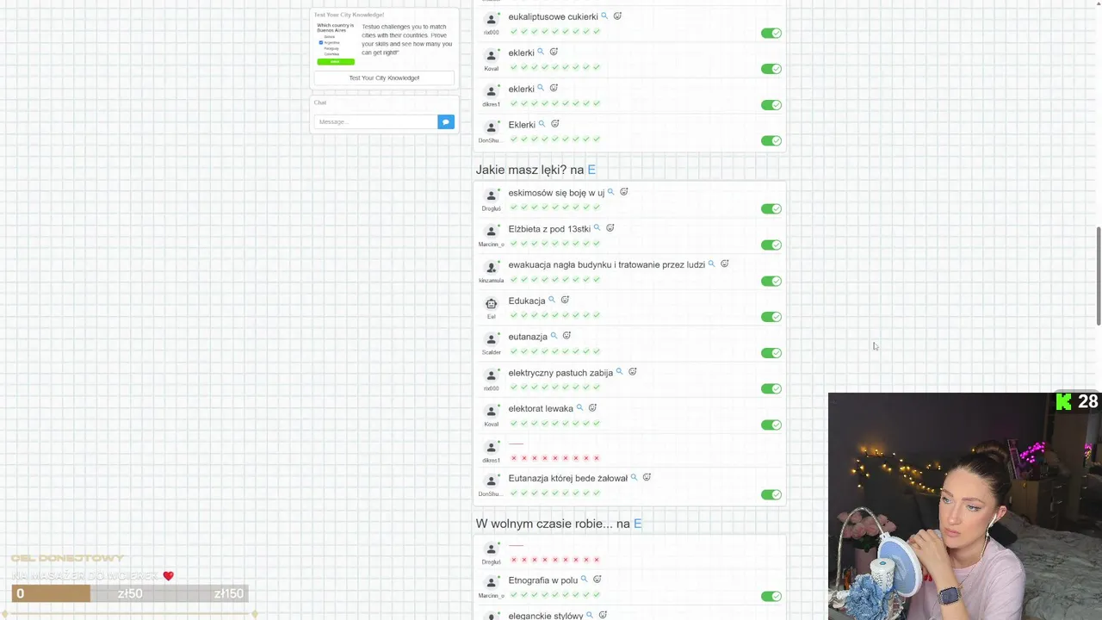The height and width of the screenshot is (620, 1102).
Task: Add emoji reaction to 'eukaliptusowe cukierki'
Action: click(x=617, y=16)
